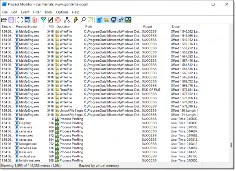Select the fontdrvhost.exe process row
Image resolution: width=236 pixels, height=171 pixels.
(x=100, y=160)
